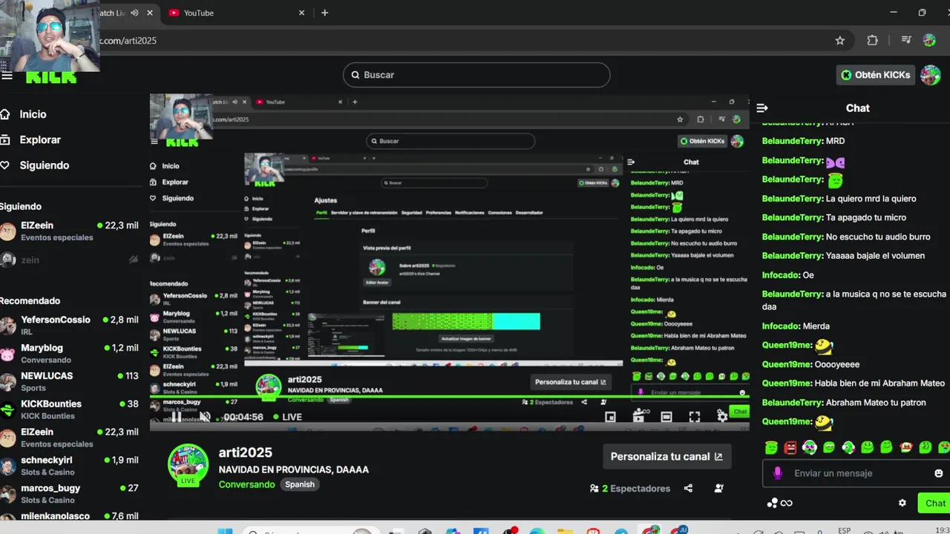Click the follow user icon beside share
950x534 pixels.
719,488
